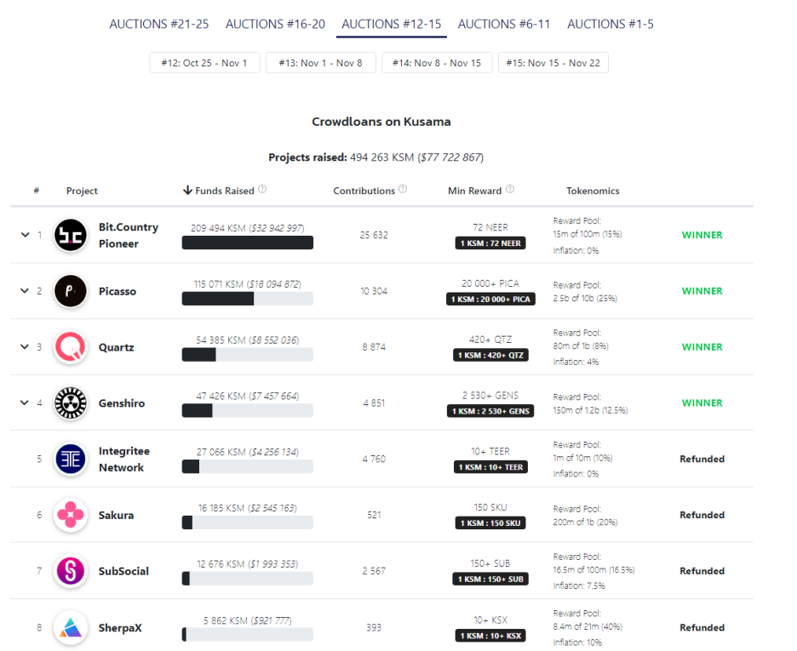
Task: Open the Quartz project name link
Action: coord(117,347)
